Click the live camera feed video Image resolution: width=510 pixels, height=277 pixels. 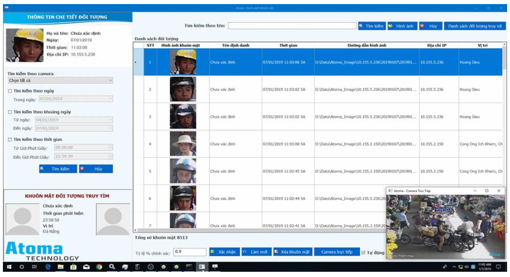(x=446, y=226)
